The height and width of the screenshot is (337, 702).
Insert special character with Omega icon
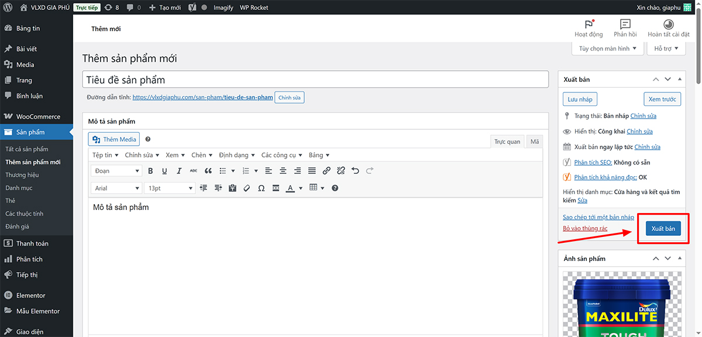(261, 188)
